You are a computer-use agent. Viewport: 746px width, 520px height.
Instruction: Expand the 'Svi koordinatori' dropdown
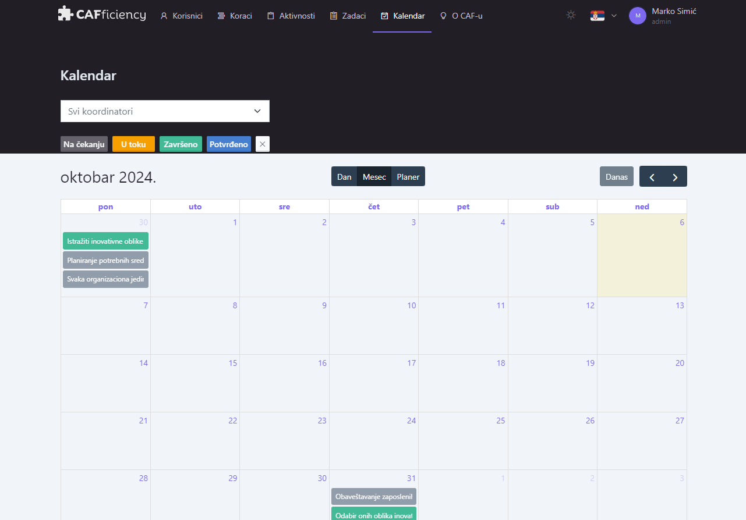coord(165,111)
